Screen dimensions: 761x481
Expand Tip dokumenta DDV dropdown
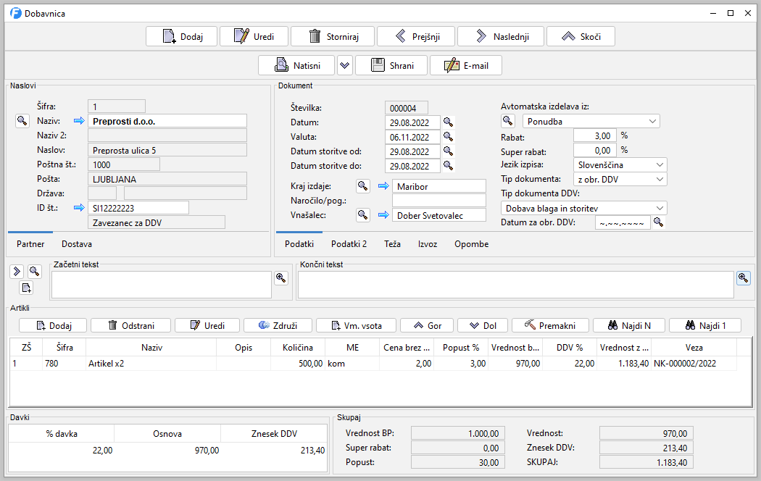coord(583,209)
